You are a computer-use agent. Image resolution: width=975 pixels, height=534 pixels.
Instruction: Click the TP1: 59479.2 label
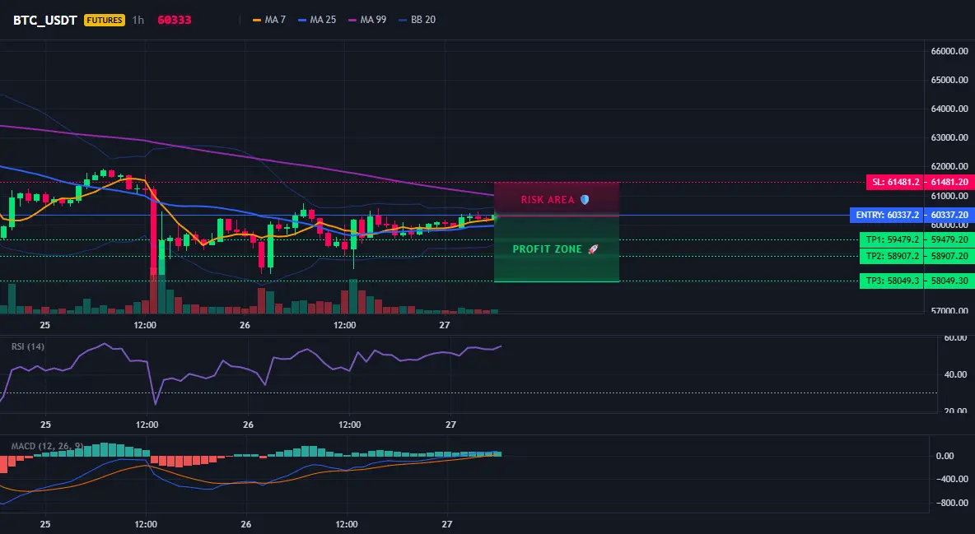point(891,239)
